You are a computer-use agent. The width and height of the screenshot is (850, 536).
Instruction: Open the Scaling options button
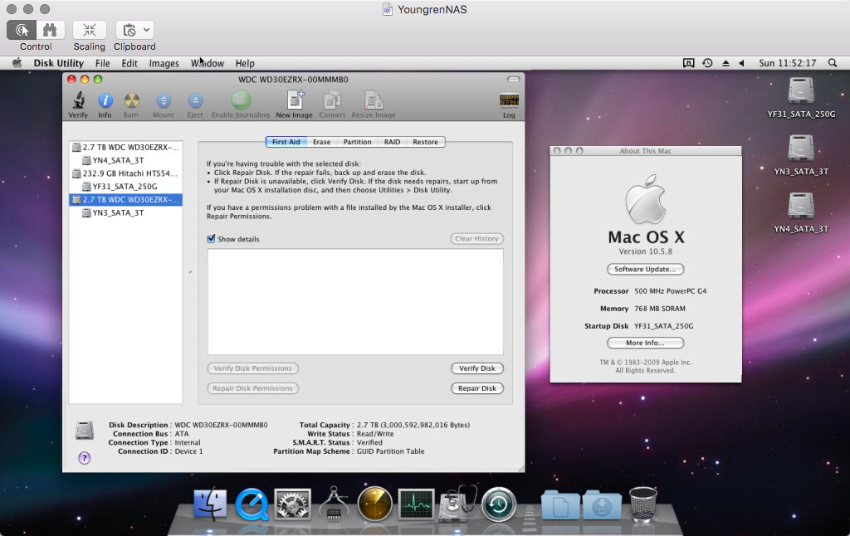(90, 30)
